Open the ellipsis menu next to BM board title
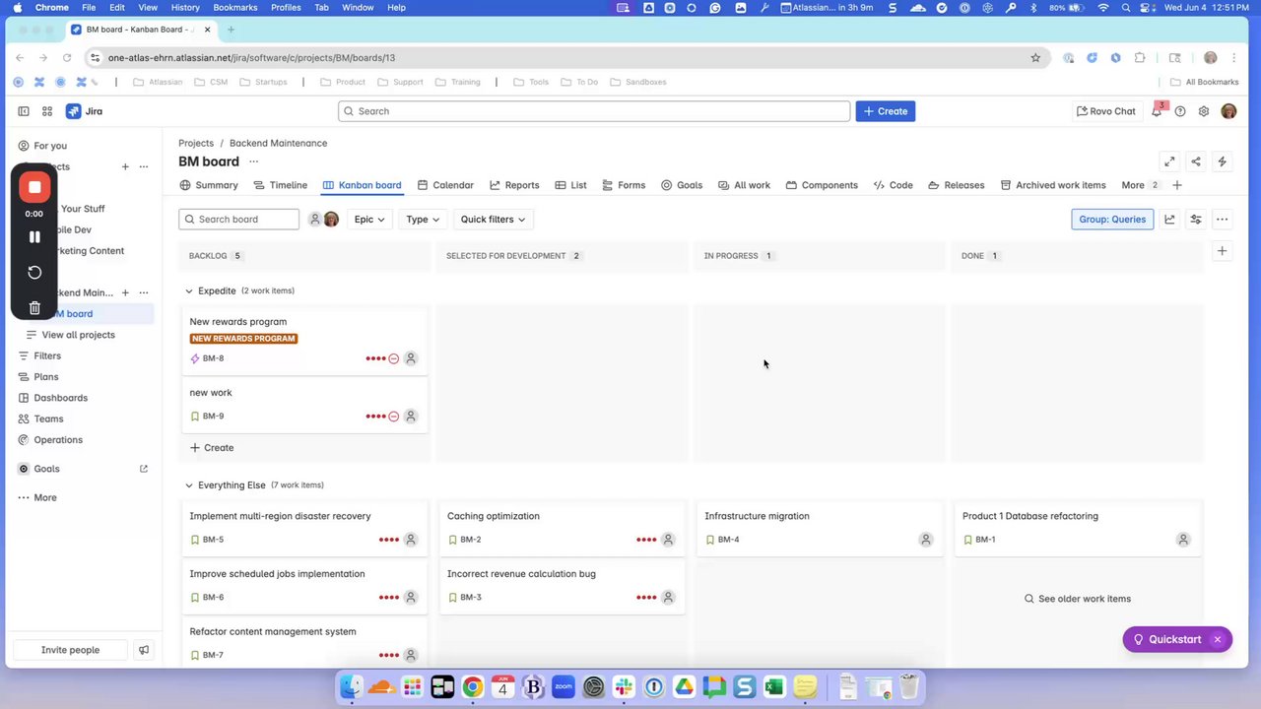 click(253, 161)
